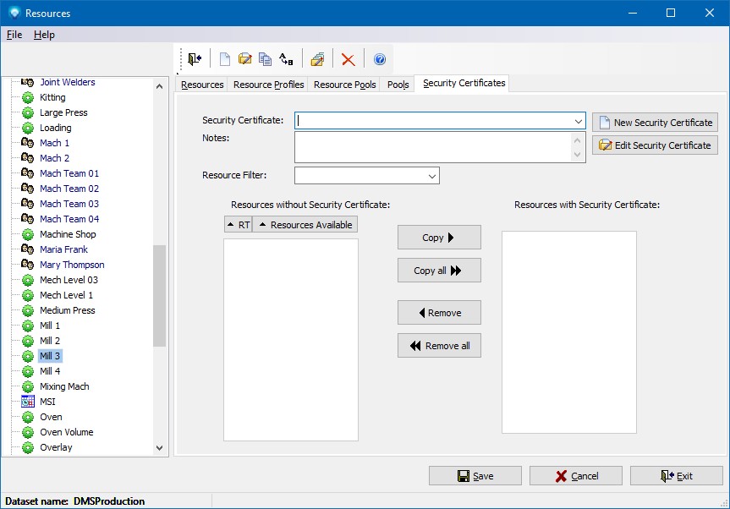
Task: Click the stacked folders edit toolbar icon
Action: pyautogui.click(x=317, y=59)
